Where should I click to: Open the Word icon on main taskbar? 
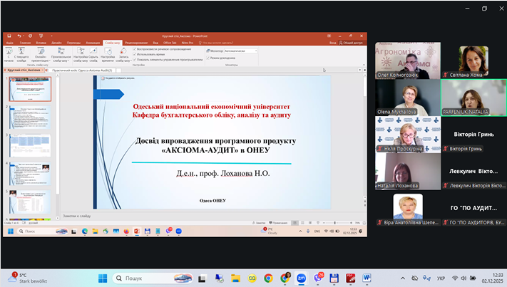coord(367,278)
